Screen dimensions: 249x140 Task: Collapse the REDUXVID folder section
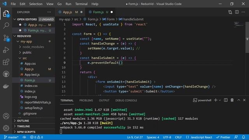15,36
